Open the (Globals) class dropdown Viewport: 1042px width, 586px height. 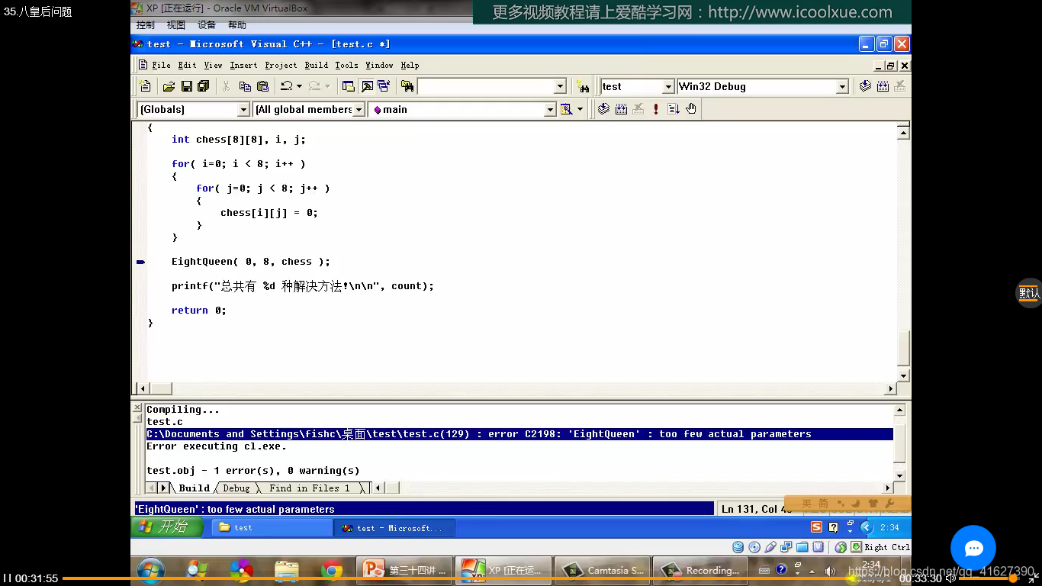click(x=243, y=110)
